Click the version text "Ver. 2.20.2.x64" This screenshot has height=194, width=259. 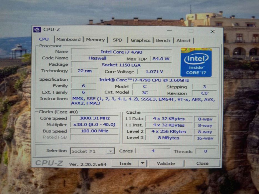point(88,164)
